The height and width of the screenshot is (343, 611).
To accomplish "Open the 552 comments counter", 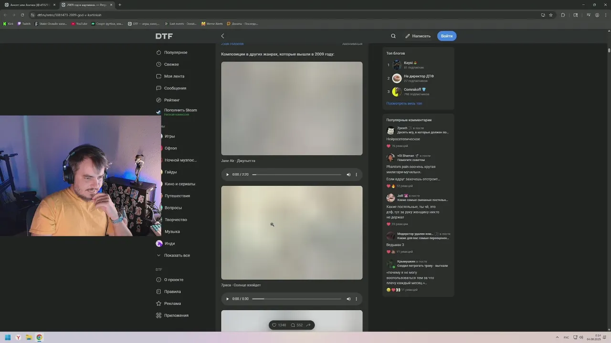I will point(296,325).
